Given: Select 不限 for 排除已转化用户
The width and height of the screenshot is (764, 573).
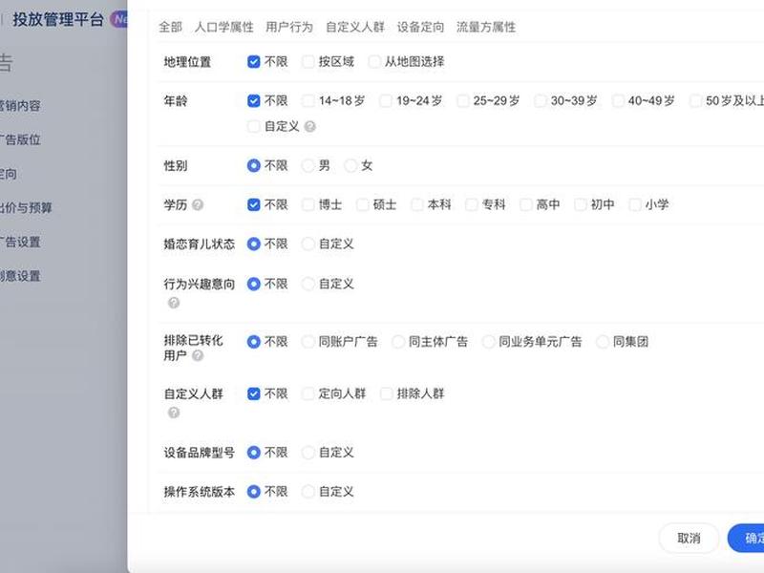Looking at the screenshot, I should [253, 342].
